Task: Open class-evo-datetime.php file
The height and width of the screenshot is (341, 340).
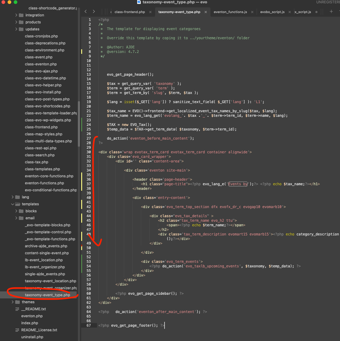Action: pos(45,78)
